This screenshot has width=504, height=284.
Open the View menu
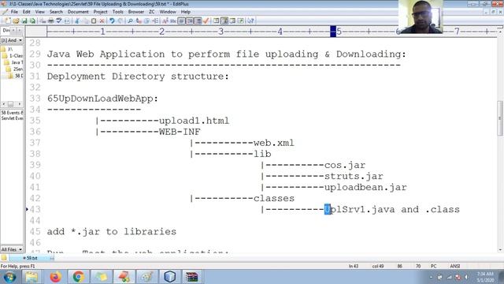coord(40,12)
